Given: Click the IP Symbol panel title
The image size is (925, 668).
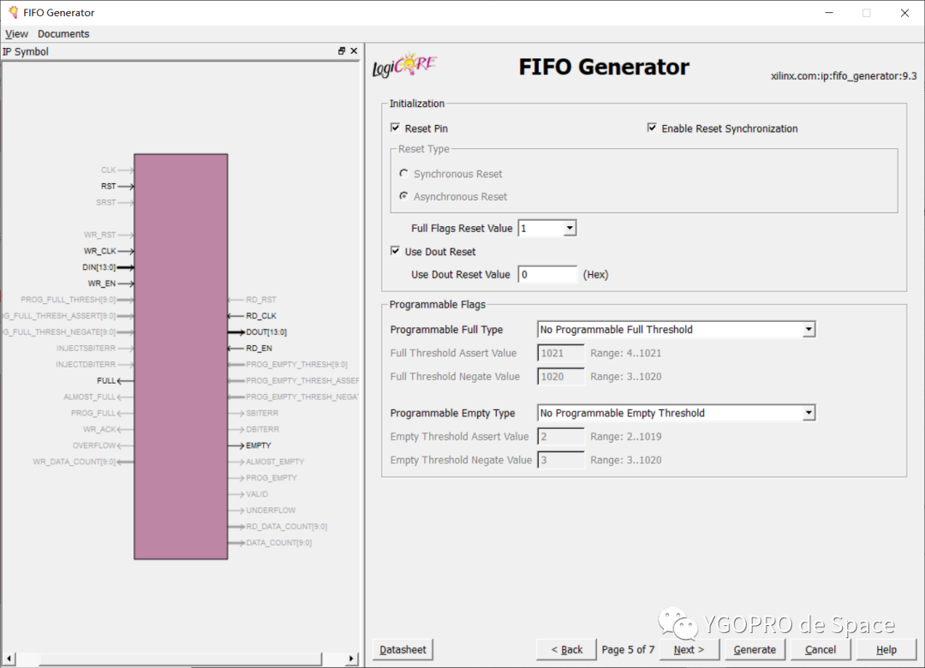Looking at the screenshot, I should [x=26, y=51].
